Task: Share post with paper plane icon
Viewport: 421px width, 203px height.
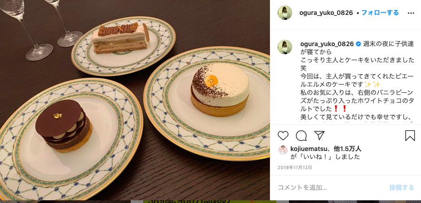Action: pos(319,136)
